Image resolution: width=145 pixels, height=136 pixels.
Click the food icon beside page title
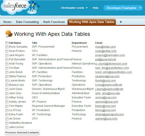coord(9,34)
